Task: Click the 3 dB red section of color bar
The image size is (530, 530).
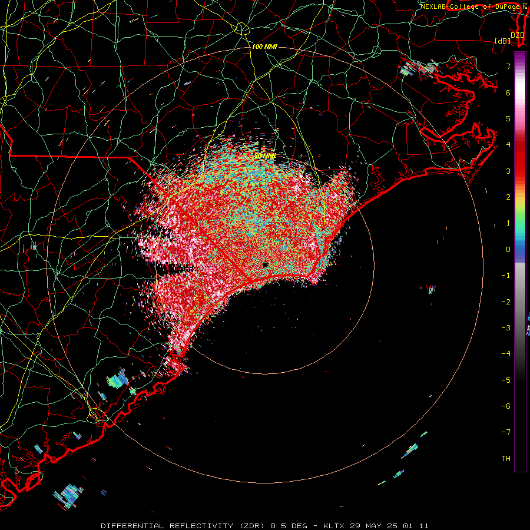Action: click(x=520, y=171)
